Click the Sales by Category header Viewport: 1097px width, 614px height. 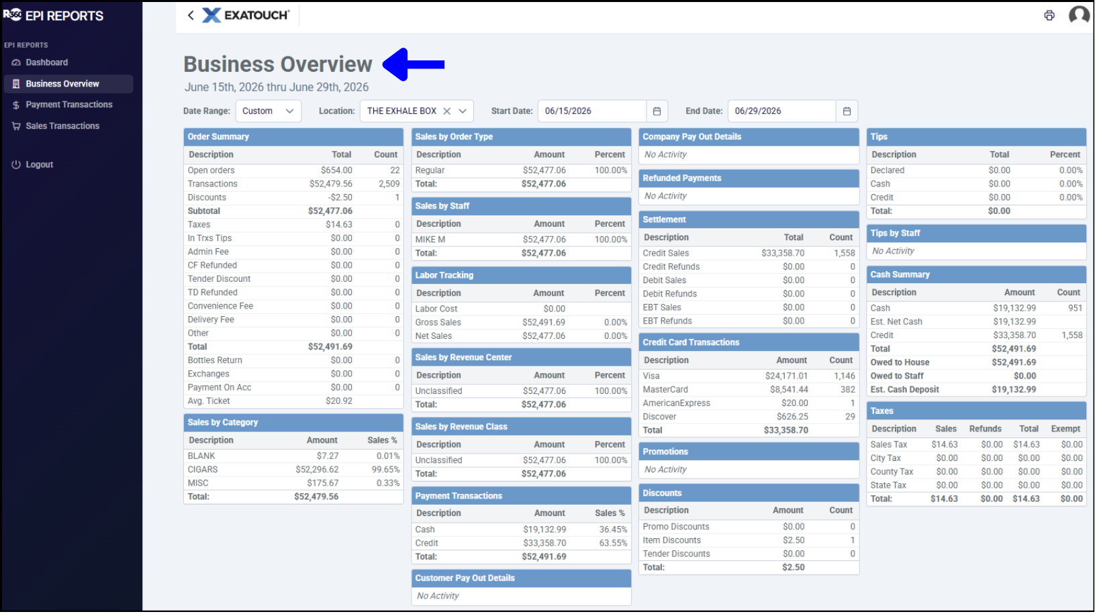pyautogui.click(x=293, y=423)
